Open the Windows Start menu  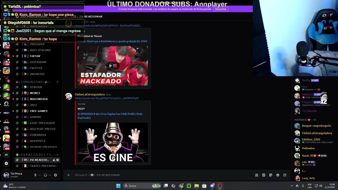pyautogui.click(x=118, y=186)
